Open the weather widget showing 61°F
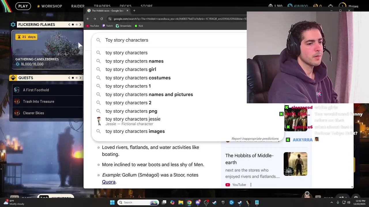 coord(14,202)
